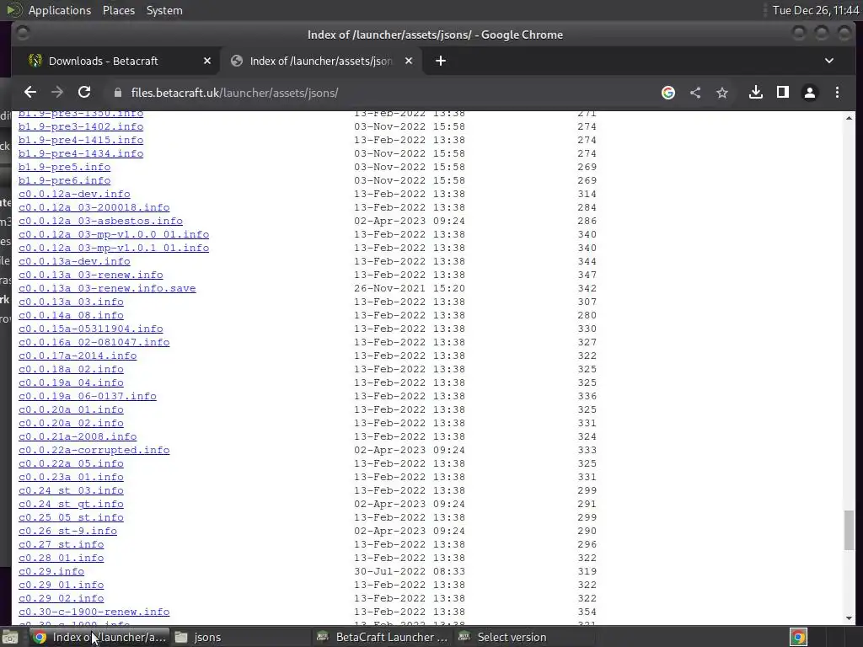Open the System menu
This screenshot has height=647, width=863.
tap(164, 10)
